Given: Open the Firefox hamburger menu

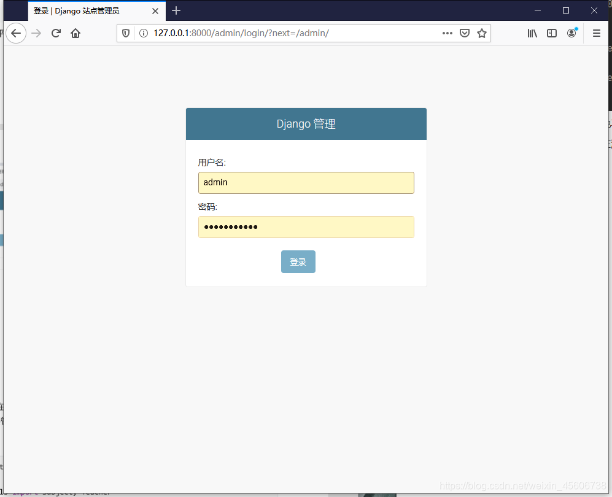Looking at the screenshot, I should (597, 33).
